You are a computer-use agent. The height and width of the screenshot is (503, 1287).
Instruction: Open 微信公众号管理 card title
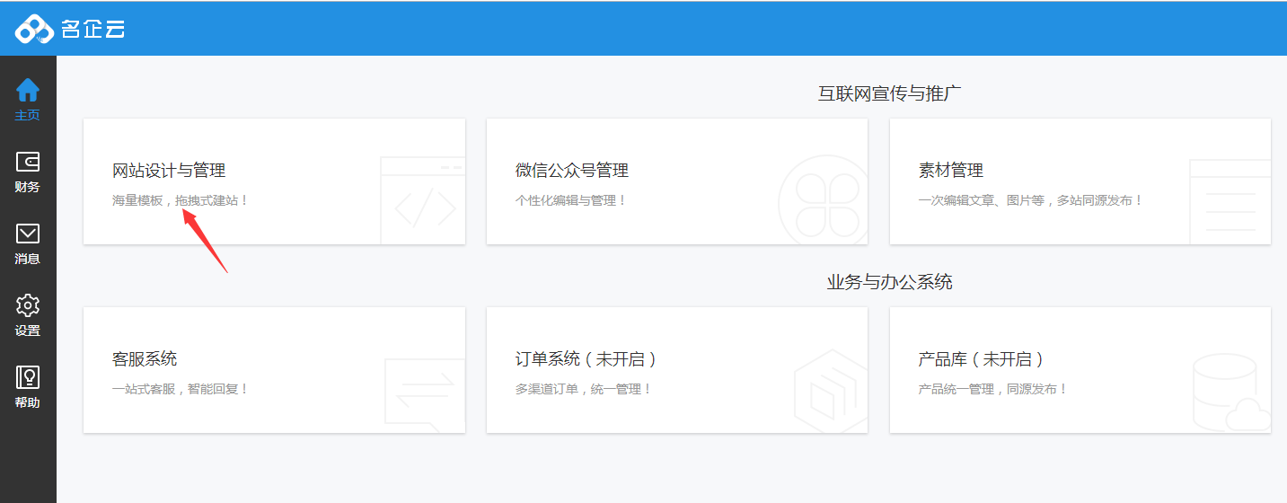point(572,171)
